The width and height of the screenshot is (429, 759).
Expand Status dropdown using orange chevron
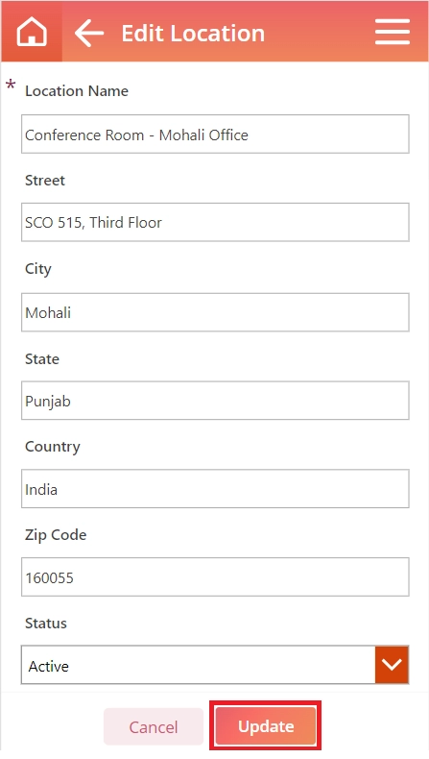(392, 665)
